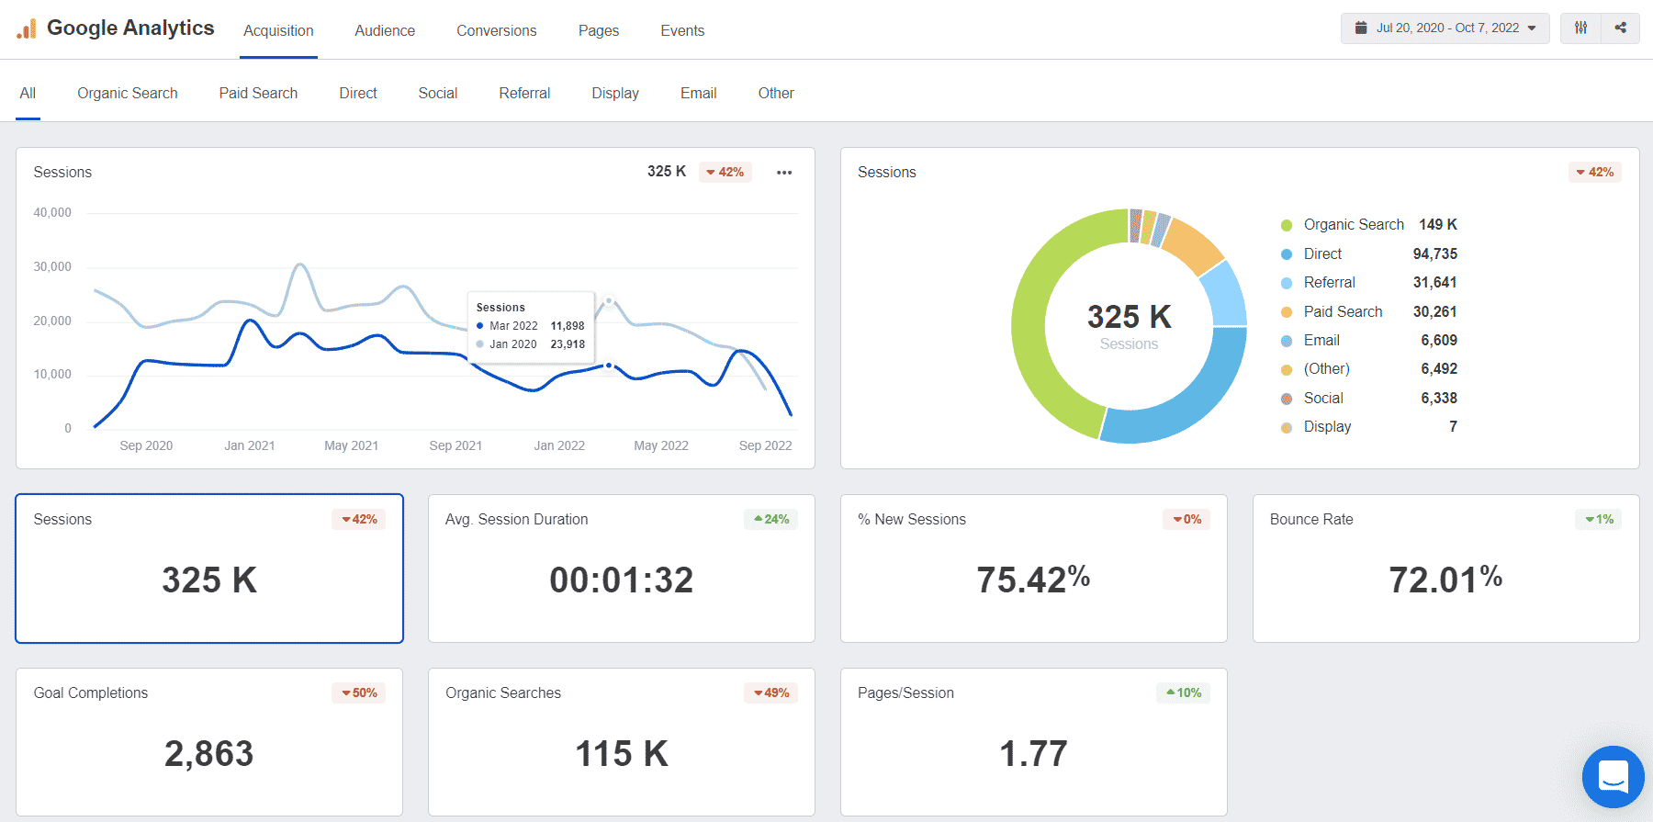This screenshot has width=1653, height=822.
Task: Click the Jan 2020 tooltip row value 23,918
Action: 568,344
